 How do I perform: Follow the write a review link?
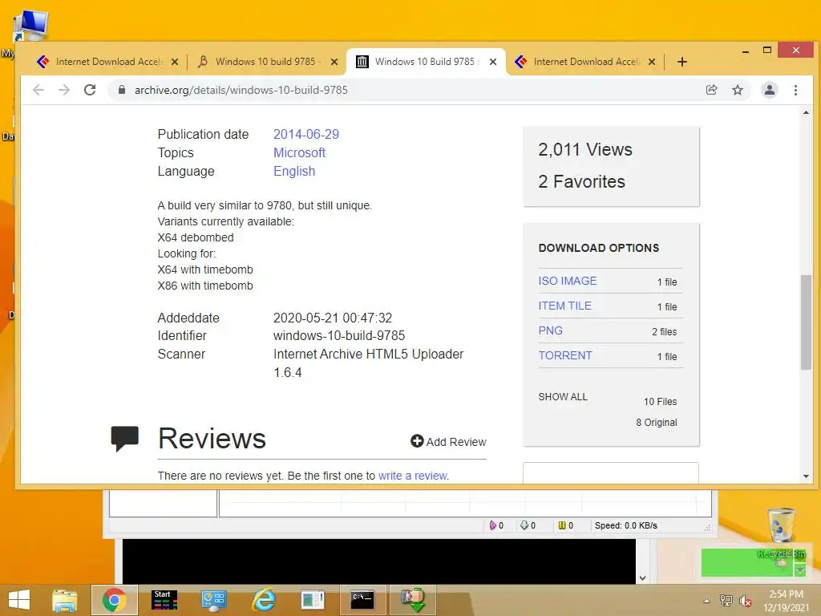pos(413,476)
